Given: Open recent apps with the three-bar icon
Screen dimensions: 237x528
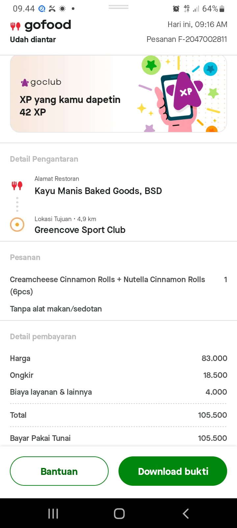Looking at the screenshot, I should tap(53, 513).
